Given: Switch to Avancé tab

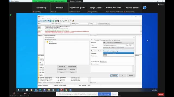Looking at the screenshot, I should pos(97,40).
